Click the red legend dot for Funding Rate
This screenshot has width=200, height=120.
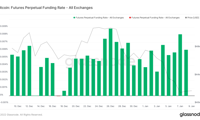coord(130,18)
